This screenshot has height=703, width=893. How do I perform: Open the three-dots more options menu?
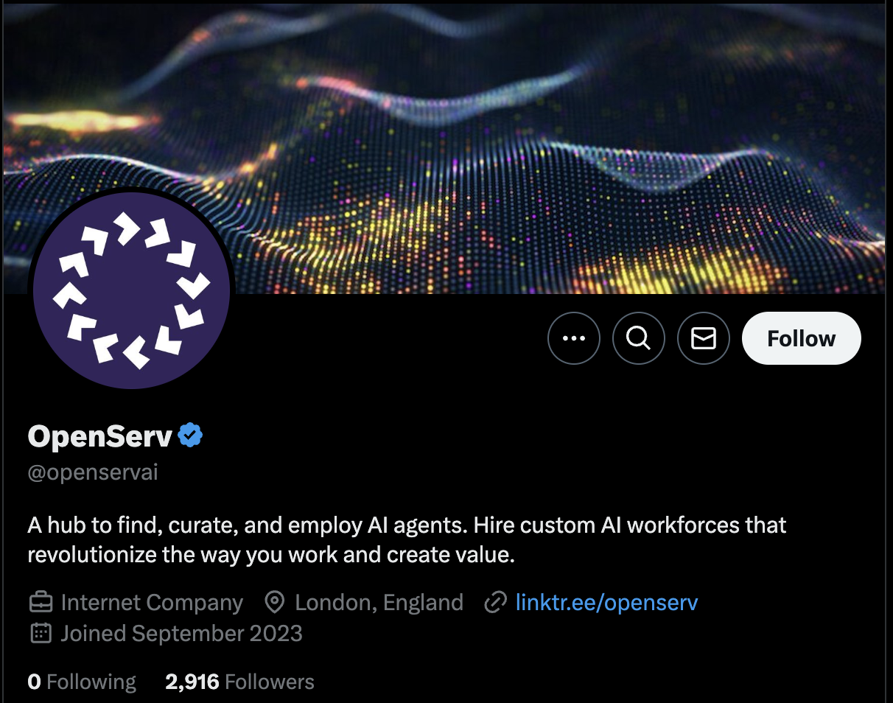point(574,338)
